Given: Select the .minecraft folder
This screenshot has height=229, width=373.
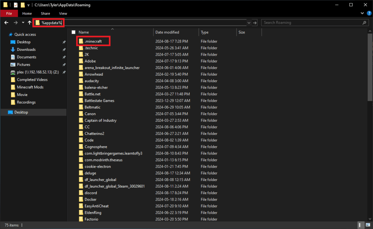Looking at the screenshot, I should 93,41.
